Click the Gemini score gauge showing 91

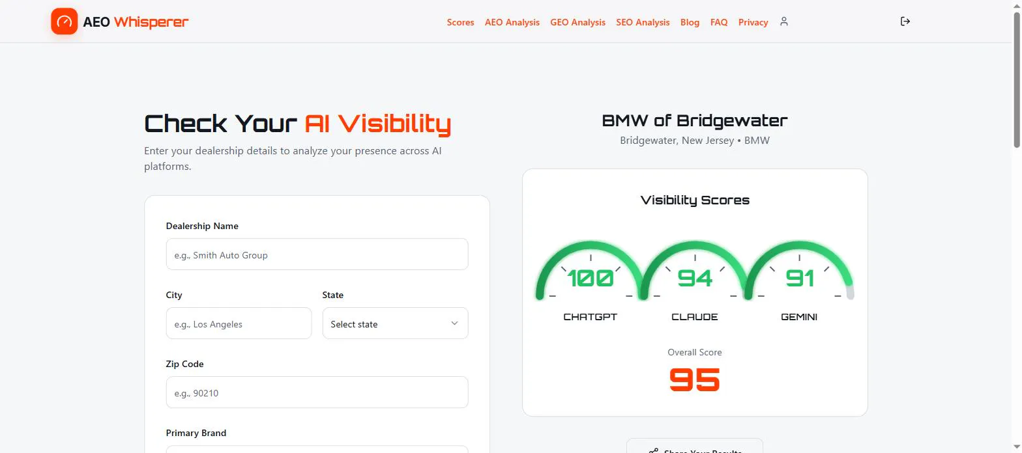click(x=799, y=271)
